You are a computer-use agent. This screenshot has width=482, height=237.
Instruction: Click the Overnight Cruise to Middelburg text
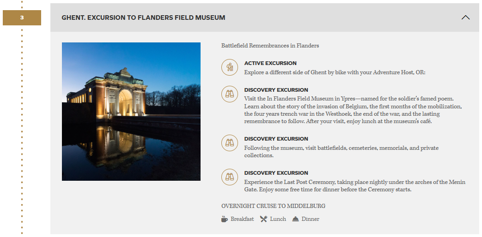point(273,206)
